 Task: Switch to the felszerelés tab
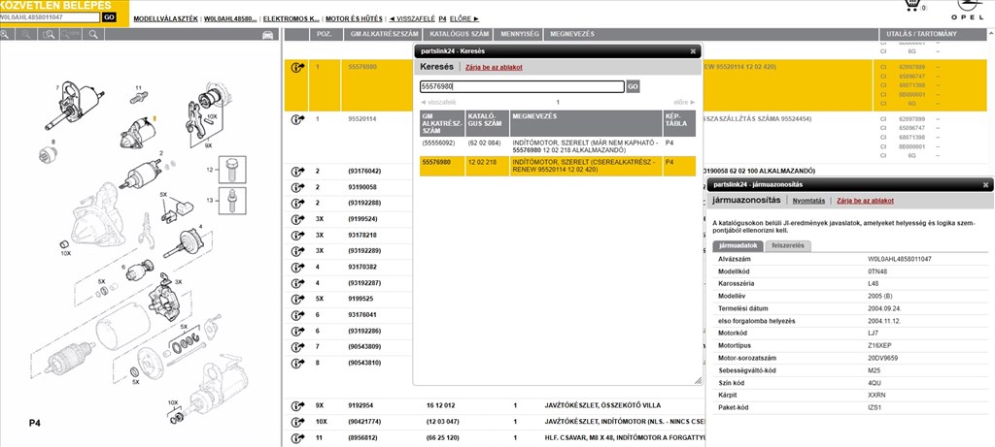(786, 246)
